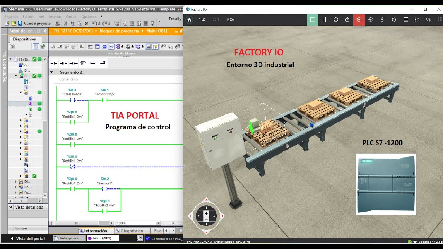Zoom in with navigation pad plus
Viewport: 443px width, 249px height.
tap(206, 213)
